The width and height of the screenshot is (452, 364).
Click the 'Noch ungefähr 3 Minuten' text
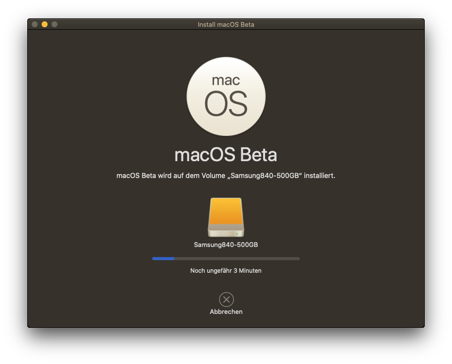[x=226, y=271]
